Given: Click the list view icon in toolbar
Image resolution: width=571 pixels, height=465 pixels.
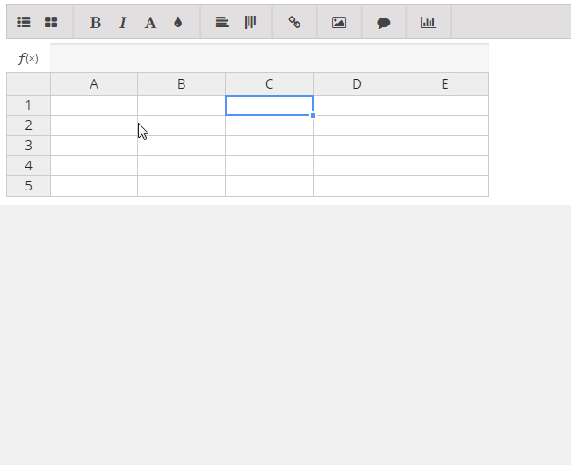Looking at the screenshot, I should (24, 22).
